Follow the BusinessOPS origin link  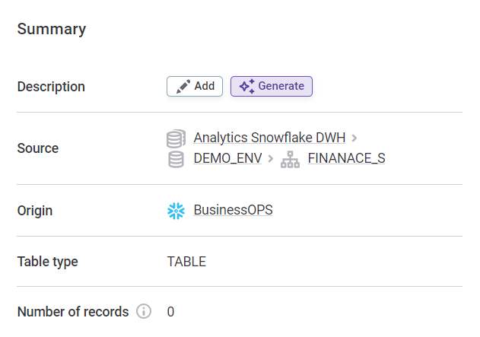(x=233, y=211)
